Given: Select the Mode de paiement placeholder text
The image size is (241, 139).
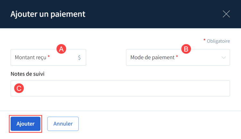Looking at the screenshot, I should point(152,58).
